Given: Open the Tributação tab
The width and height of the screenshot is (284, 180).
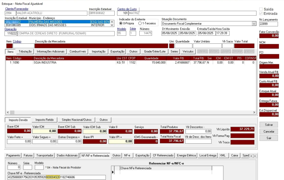Looking at the screenshot, I should point(25,52).
